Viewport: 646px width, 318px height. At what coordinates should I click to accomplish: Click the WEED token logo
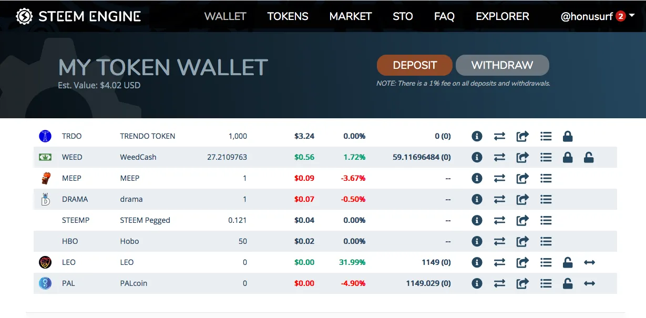(x=45, y=157)
